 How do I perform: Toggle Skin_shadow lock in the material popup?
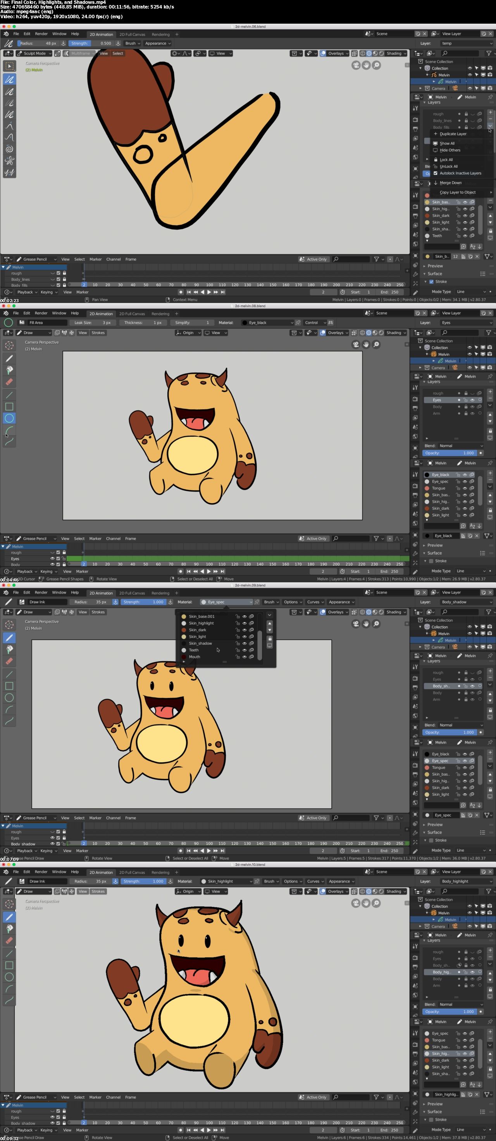238,644
